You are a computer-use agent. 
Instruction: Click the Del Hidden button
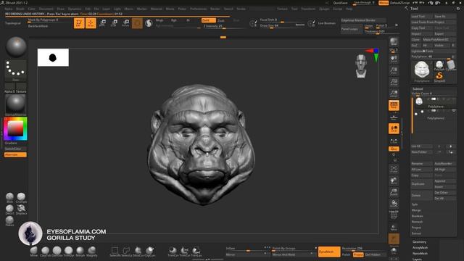375,254
